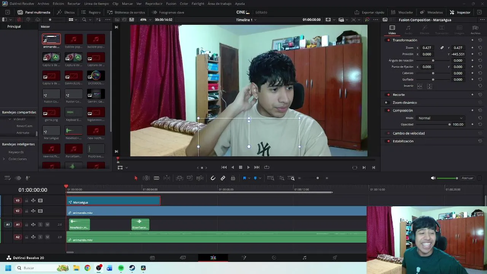Viewport: 487px width, 274px height.
Task: Toggle linked selection chain icon
Action: click(x=223, y=178)
